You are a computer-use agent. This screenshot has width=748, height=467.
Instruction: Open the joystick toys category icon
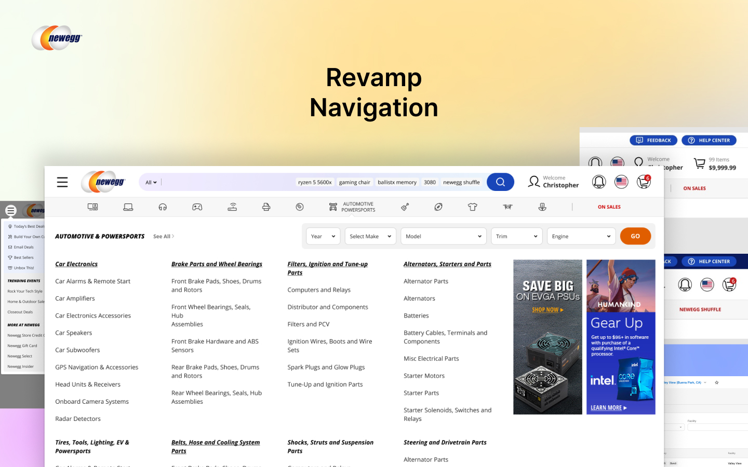click(542, 207)
